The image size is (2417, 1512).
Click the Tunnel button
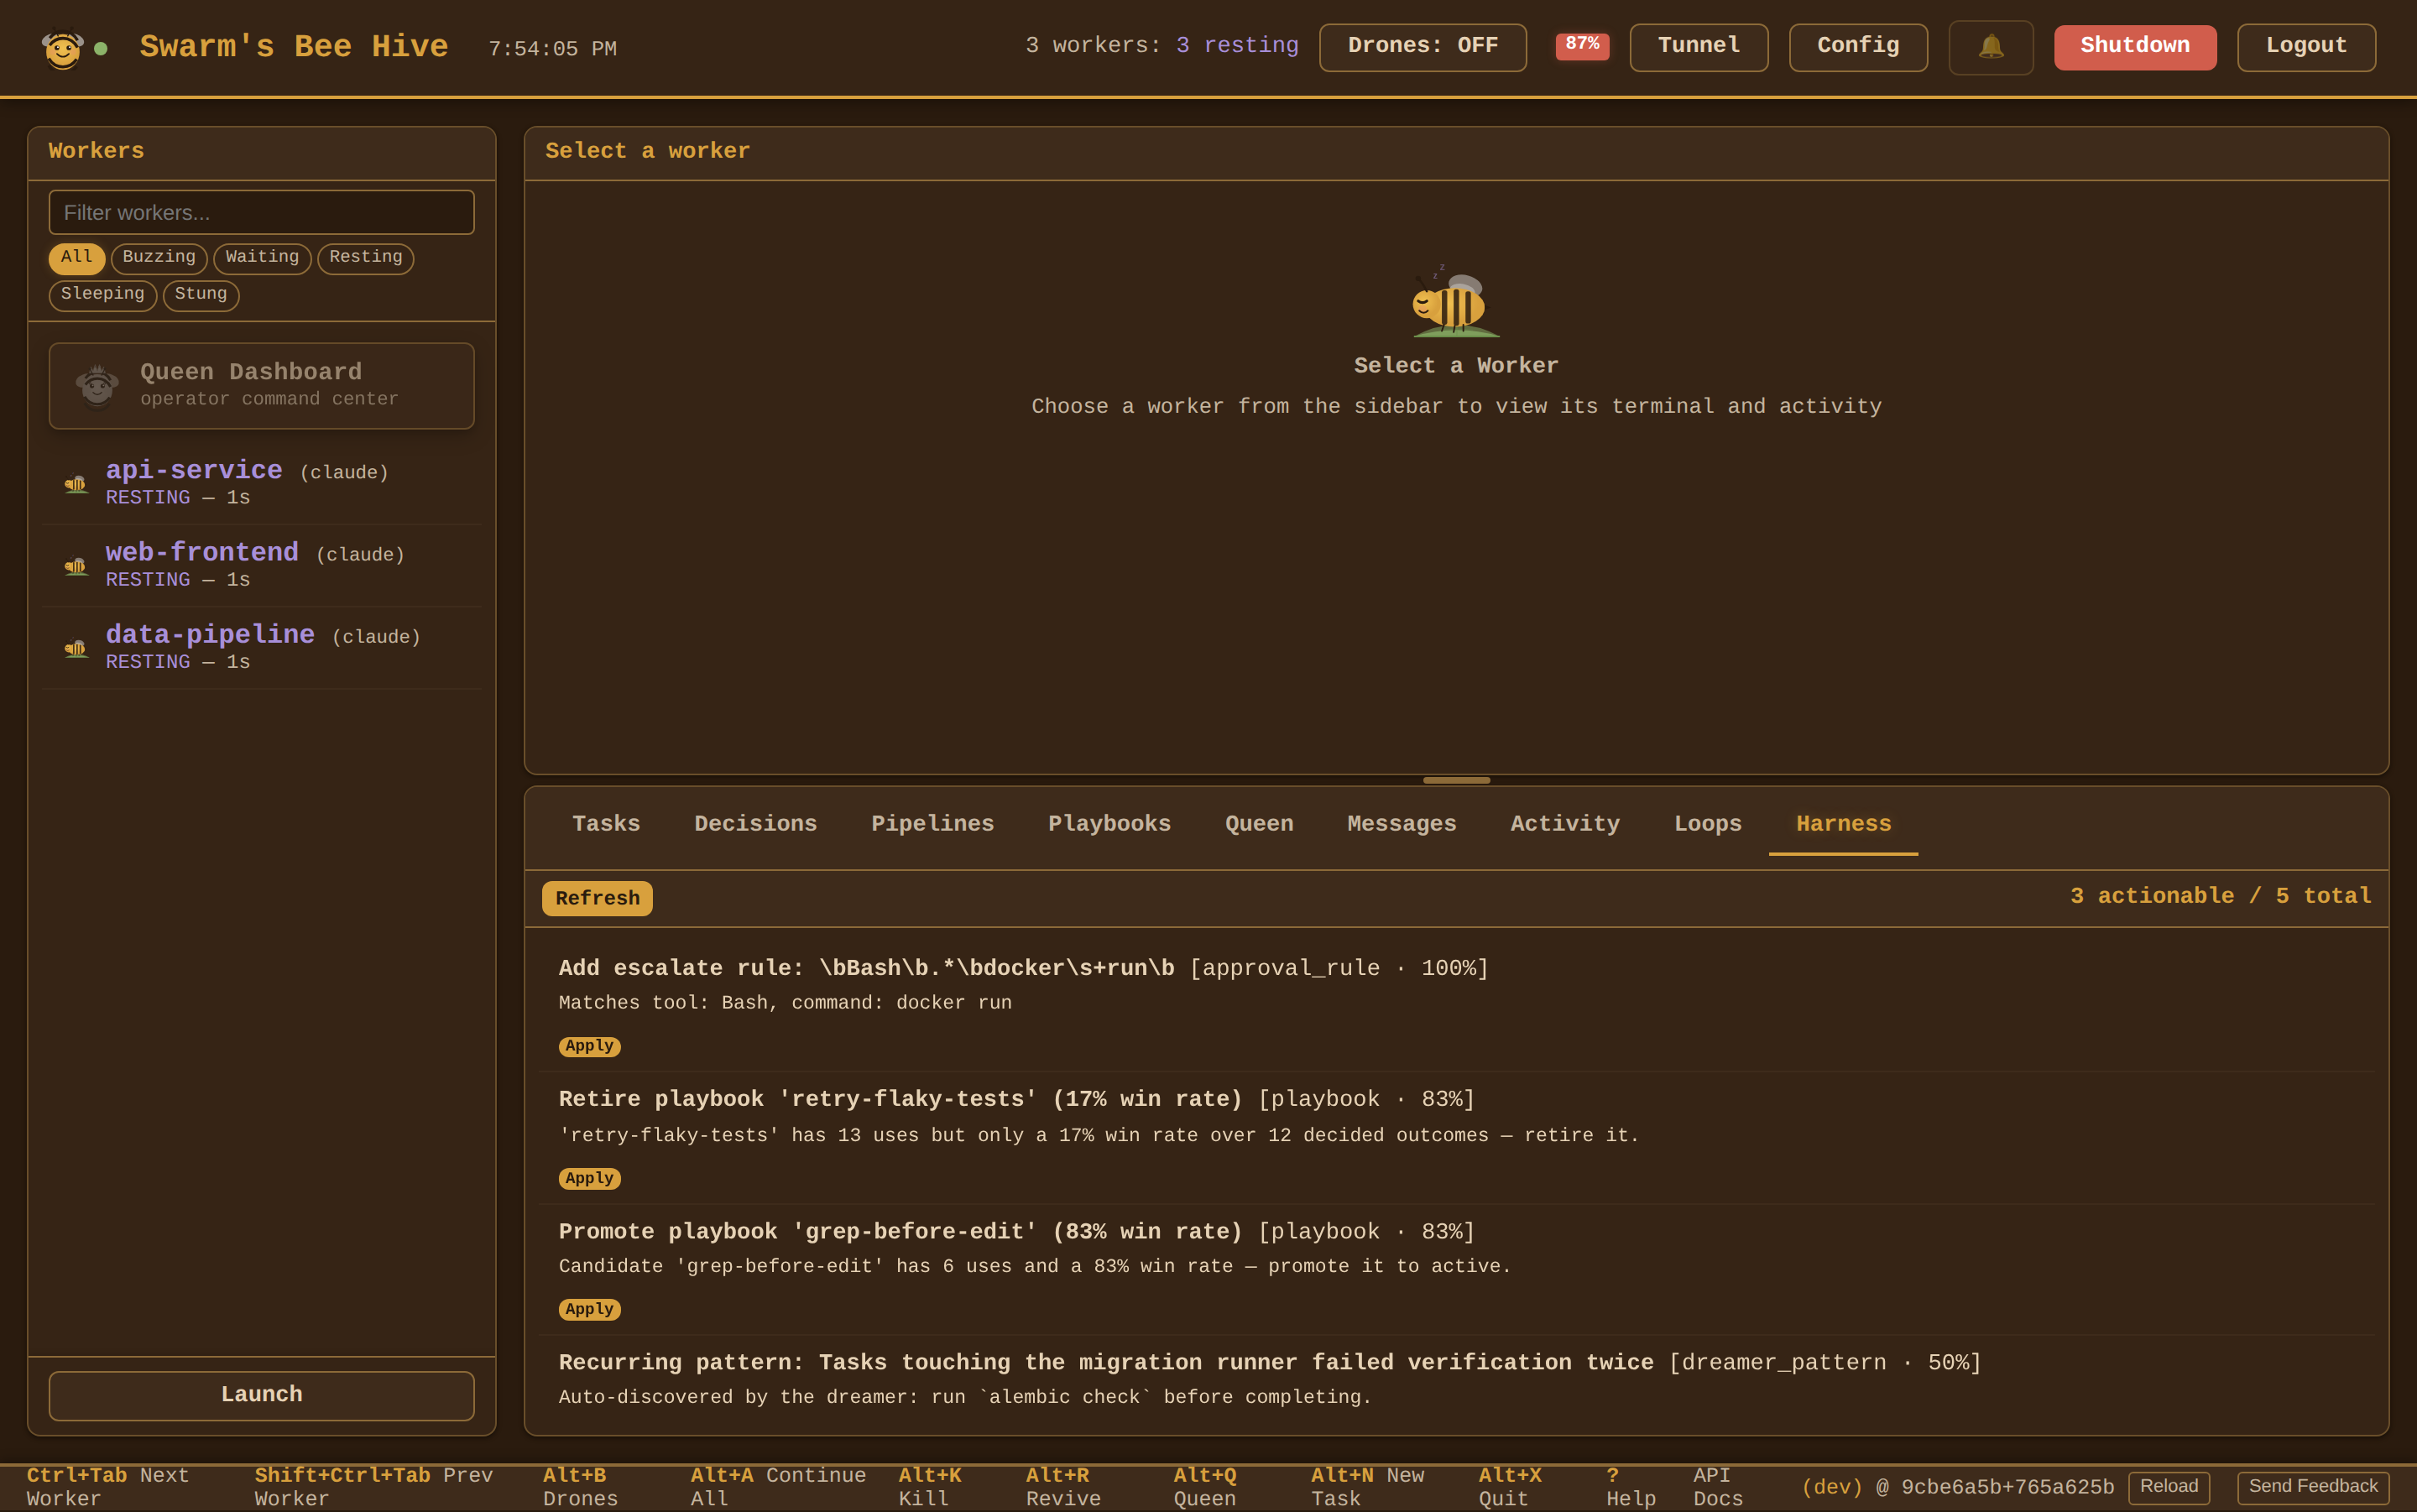pyautogui.click(x=1698, y=47)
